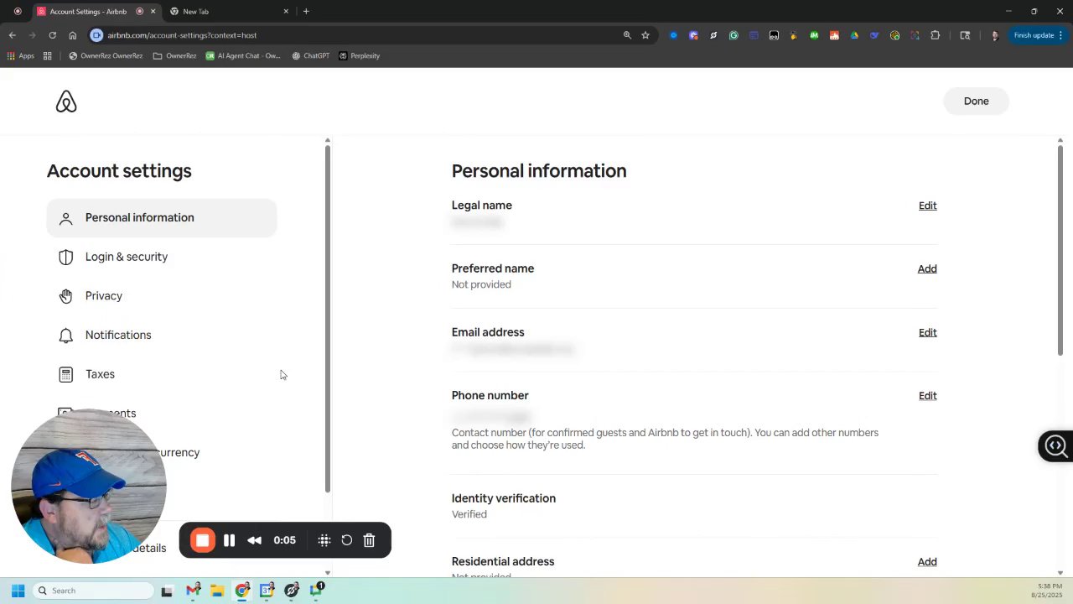Open the AI Agent Chat bookmark
Screen dimensions: 1073x604
(243, 56)
